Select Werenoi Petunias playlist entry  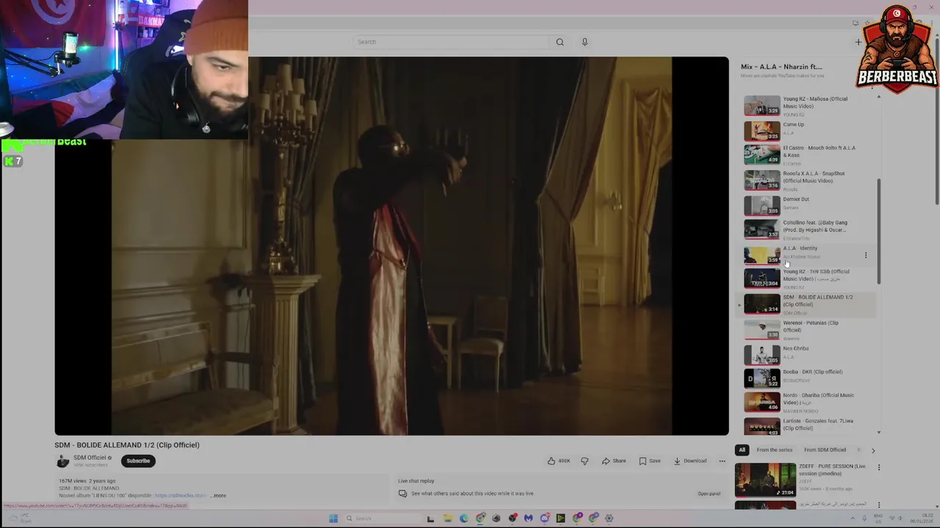coord(808,329)
